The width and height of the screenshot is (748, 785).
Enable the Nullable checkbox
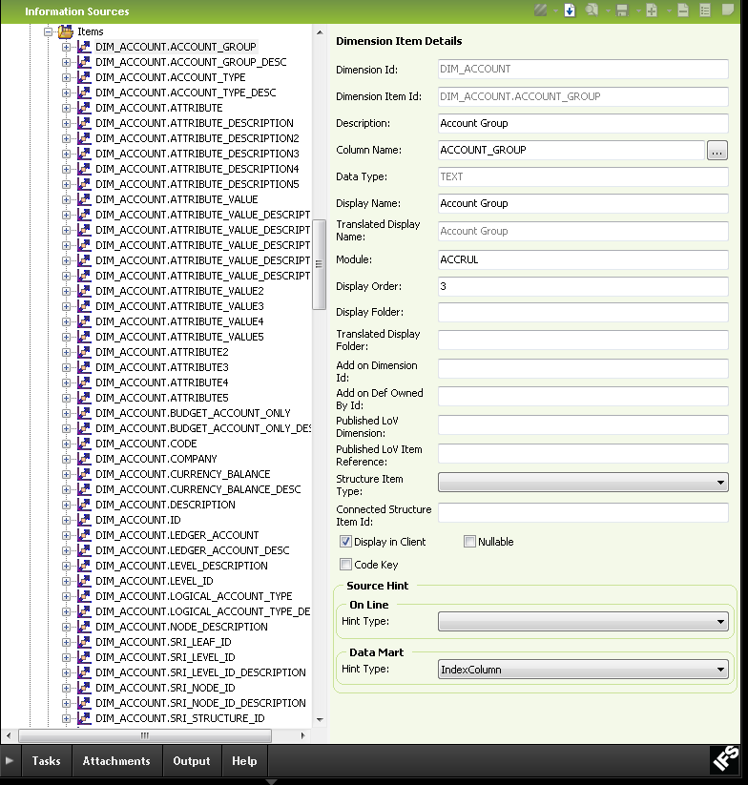tap(469, 542)
